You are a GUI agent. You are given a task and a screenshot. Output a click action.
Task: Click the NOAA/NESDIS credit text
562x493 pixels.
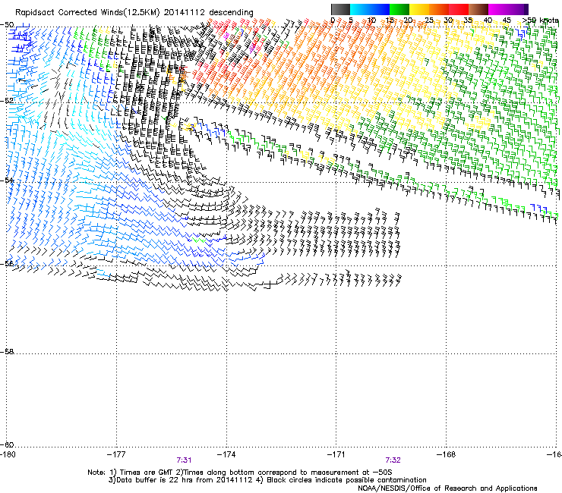click(447, 488)
